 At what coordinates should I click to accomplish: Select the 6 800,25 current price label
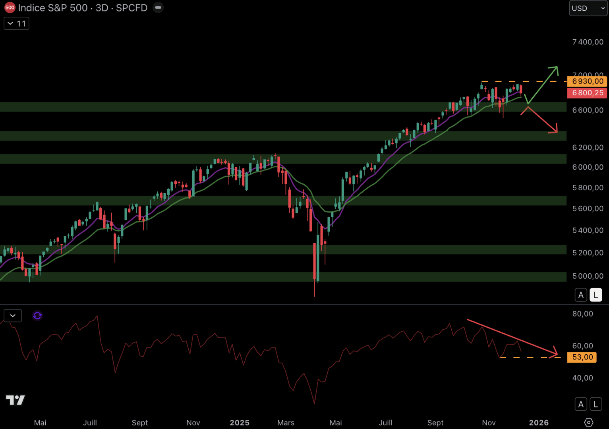(x=588, y=93)
